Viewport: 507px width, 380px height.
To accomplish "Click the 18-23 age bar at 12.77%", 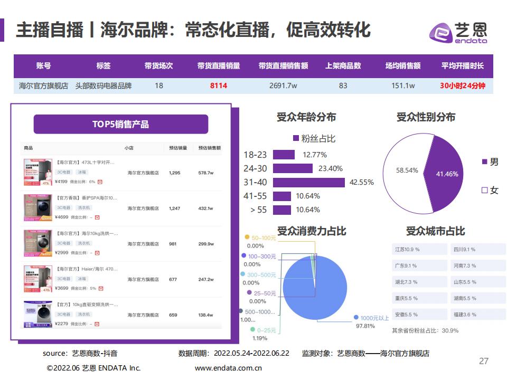I will [284, 155].
